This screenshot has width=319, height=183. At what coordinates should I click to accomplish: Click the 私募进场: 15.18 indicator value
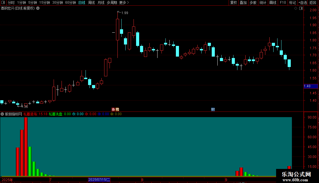35,114
